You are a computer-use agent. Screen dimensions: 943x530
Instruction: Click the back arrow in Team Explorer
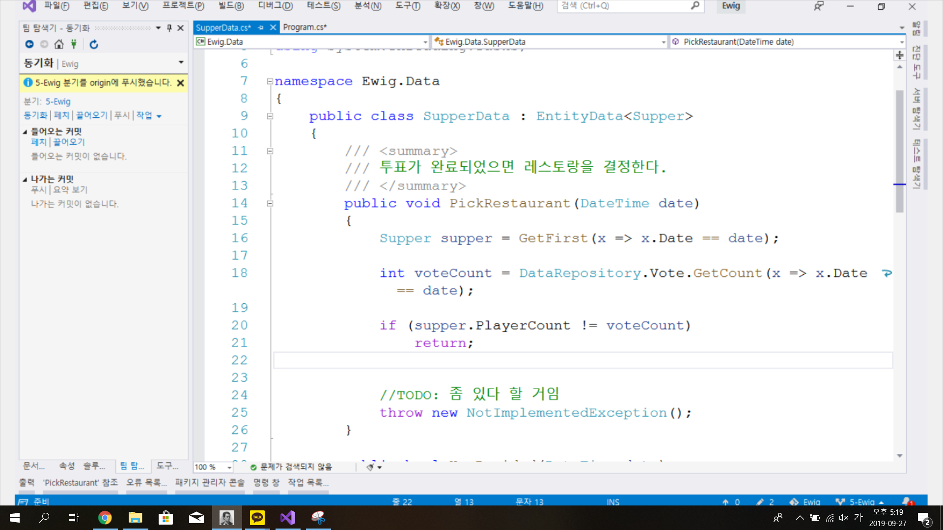[29, 44]
